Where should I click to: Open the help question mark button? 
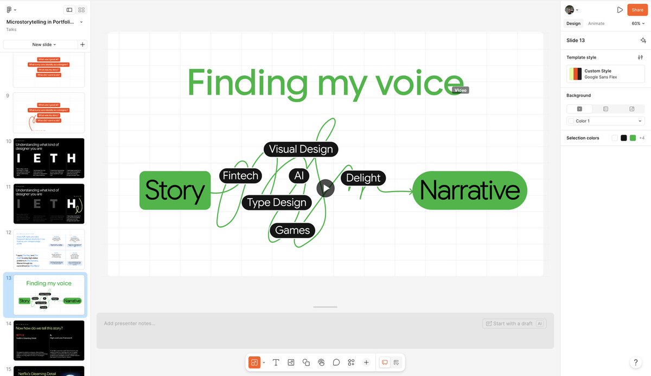coord(636,362)
